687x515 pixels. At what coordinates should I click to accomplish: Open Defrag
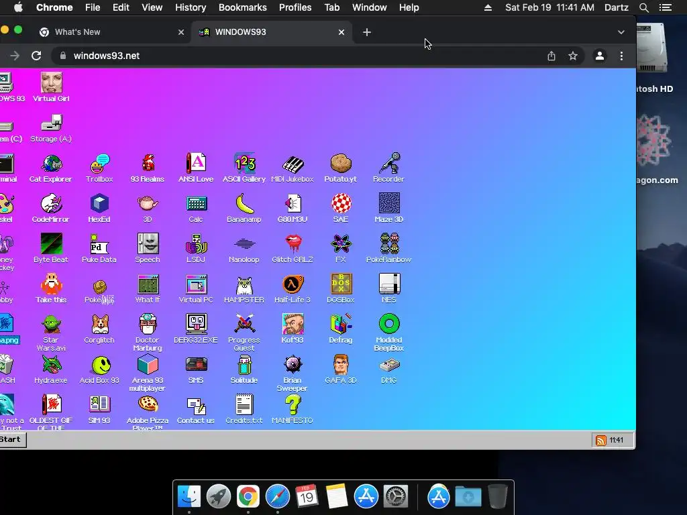tap(340, 329)
